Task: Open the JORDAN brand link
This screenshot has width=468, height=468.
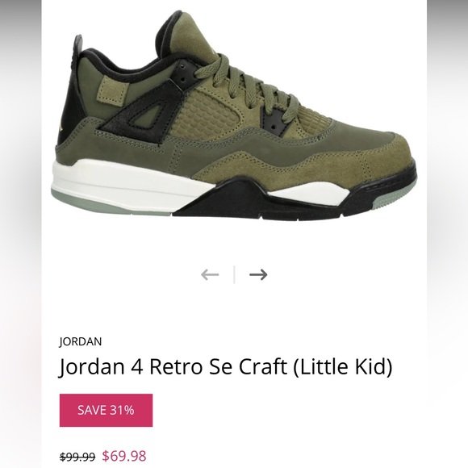Action: 81,341
